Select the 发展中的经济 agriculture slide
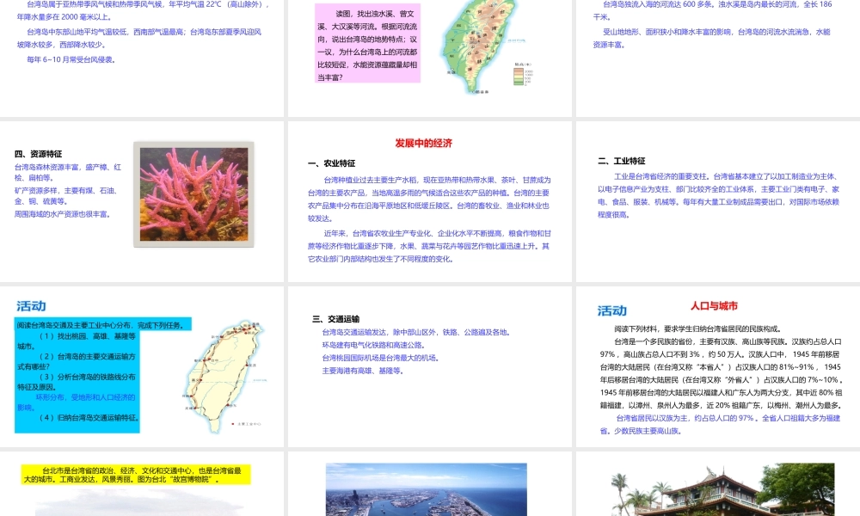 pyautogui.click(x=429, y=201)
